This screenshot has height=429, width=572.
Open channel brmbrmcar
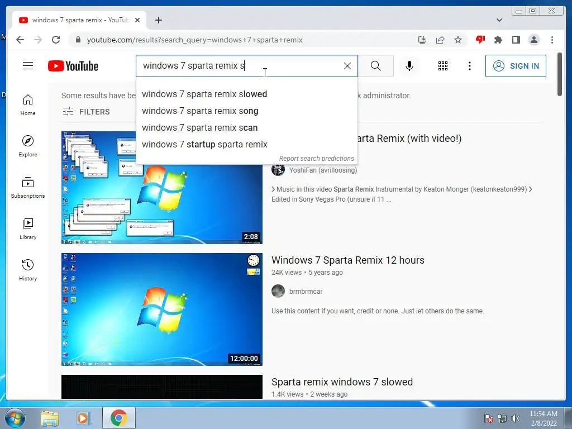click(x=306, y=292)
